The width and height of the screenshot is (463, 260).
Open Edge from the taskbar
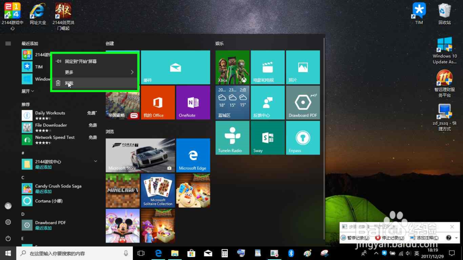point(158,253)
